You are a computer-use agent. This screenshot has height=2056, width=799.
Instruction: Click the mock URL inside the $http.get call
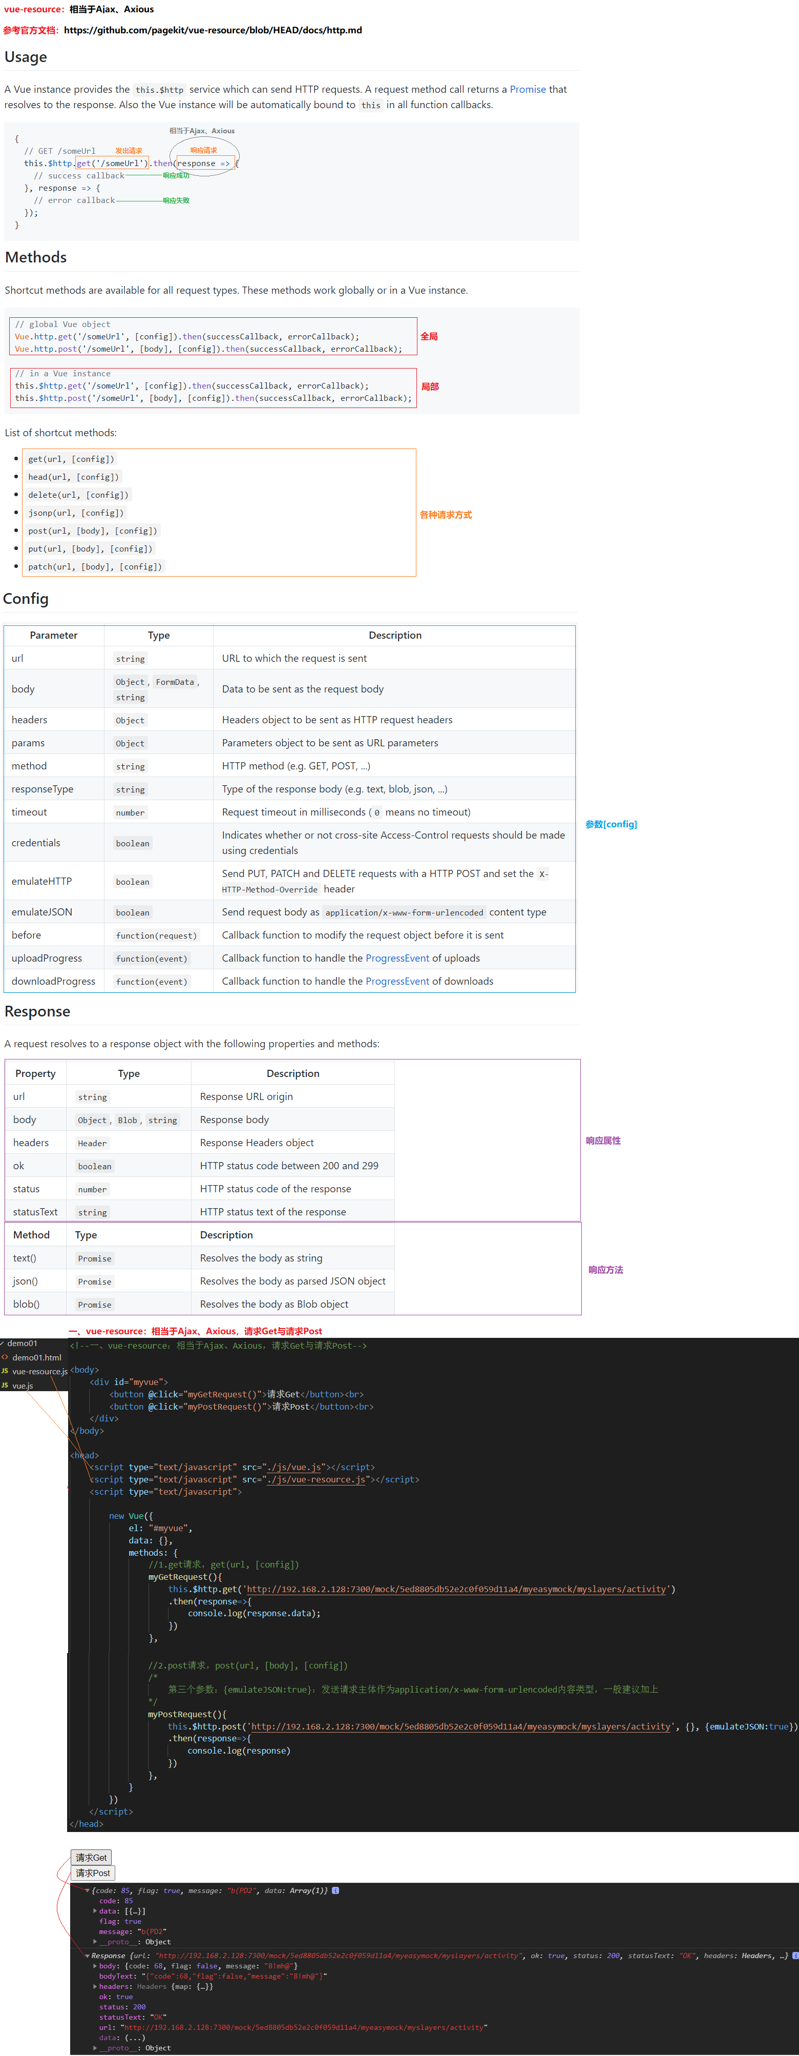(x=456, y=1589)
